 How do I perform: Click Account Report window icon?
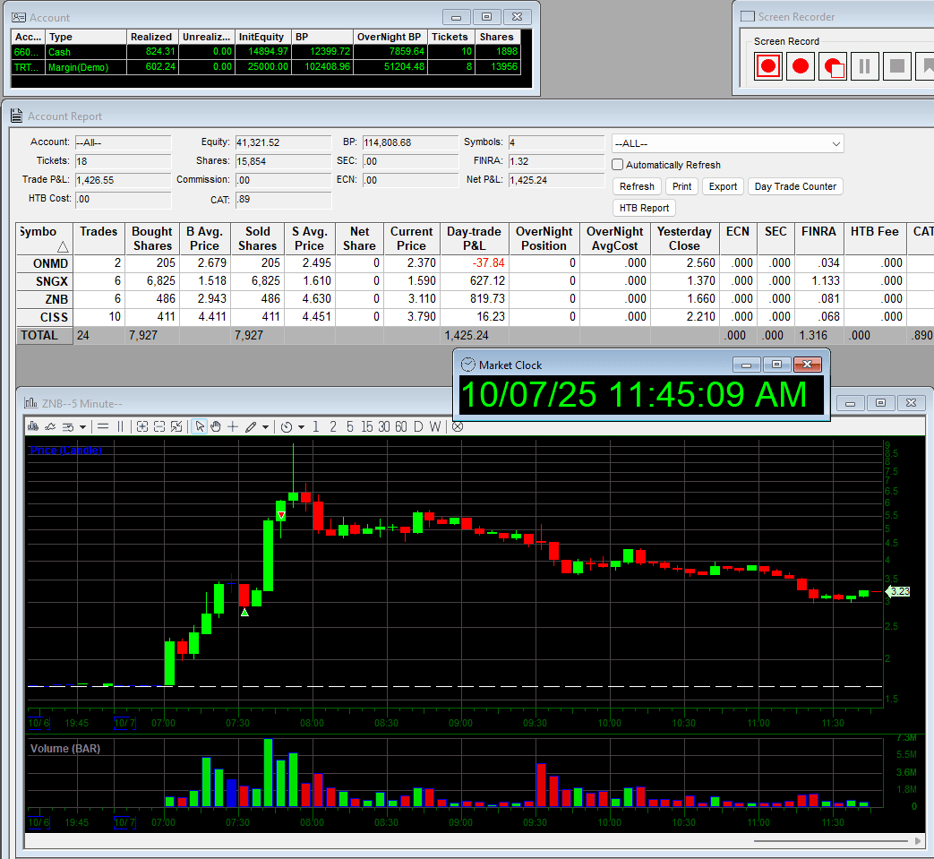pyautogui.click(x=17, y=116)
